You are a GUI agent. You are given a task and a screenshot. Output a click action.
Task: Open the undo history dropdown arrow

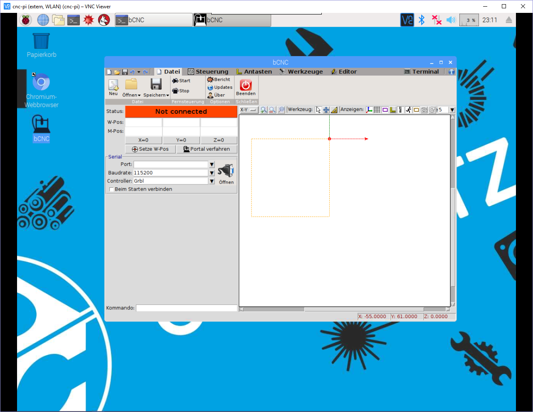pos(139,72)
